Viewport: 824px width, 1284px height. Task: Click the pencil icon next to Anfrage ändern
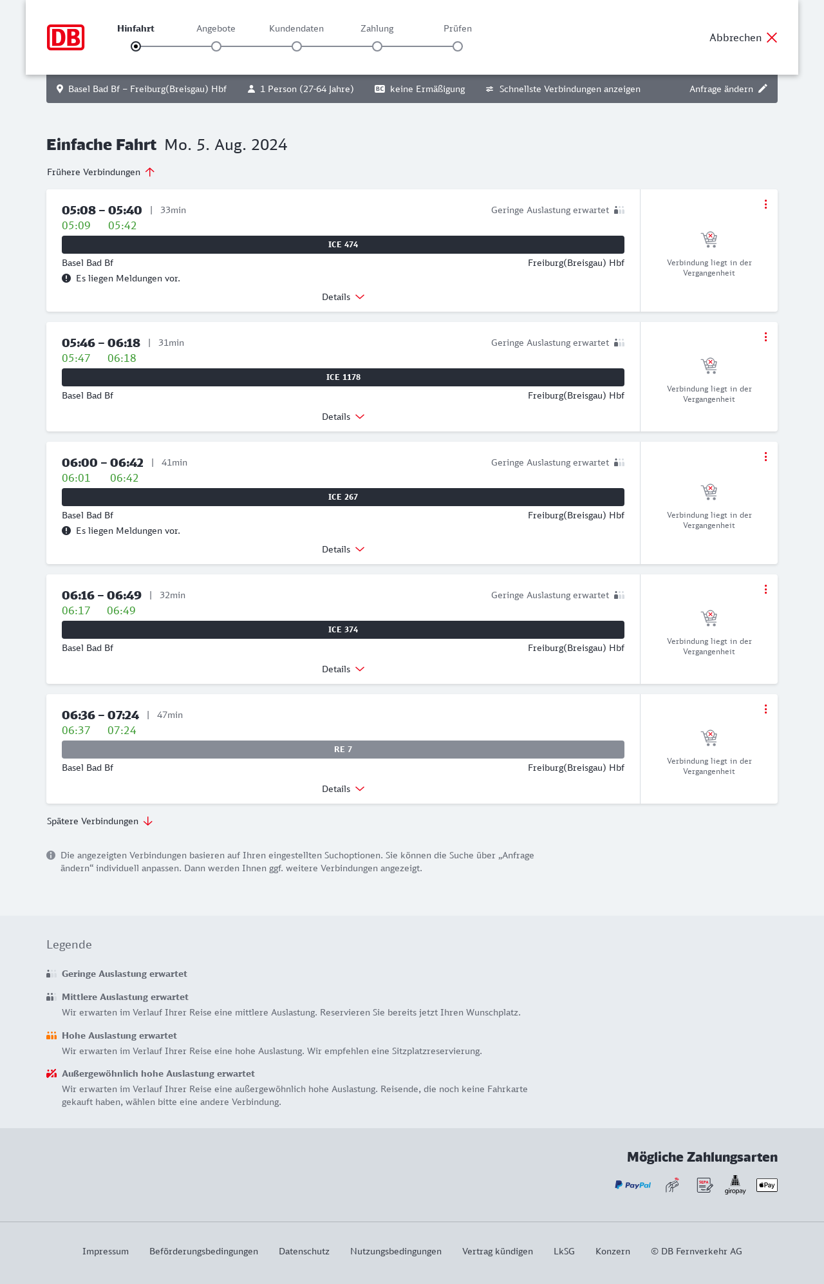[x=763, y=89]
